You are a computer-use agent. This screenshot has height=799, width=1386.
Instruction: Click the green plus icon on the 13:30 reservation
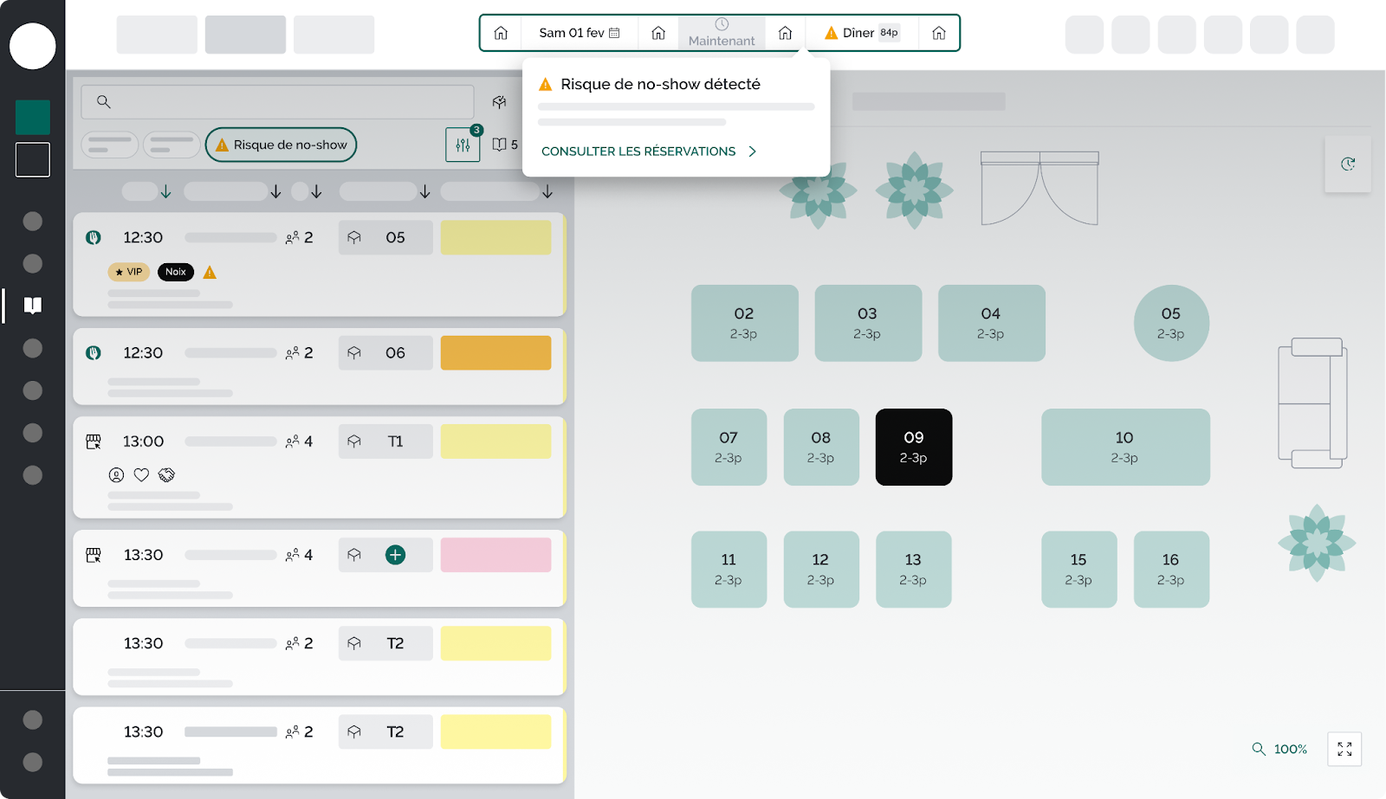tap(396, 555)
